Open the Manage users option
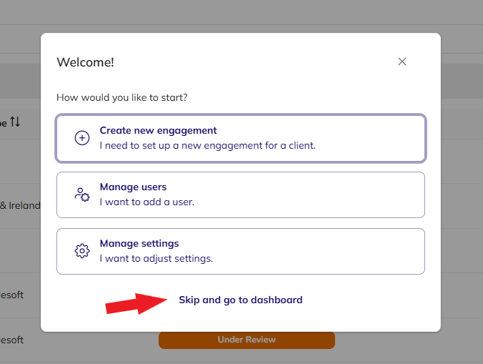The image size is (483, 364). (x=241, y=195)
